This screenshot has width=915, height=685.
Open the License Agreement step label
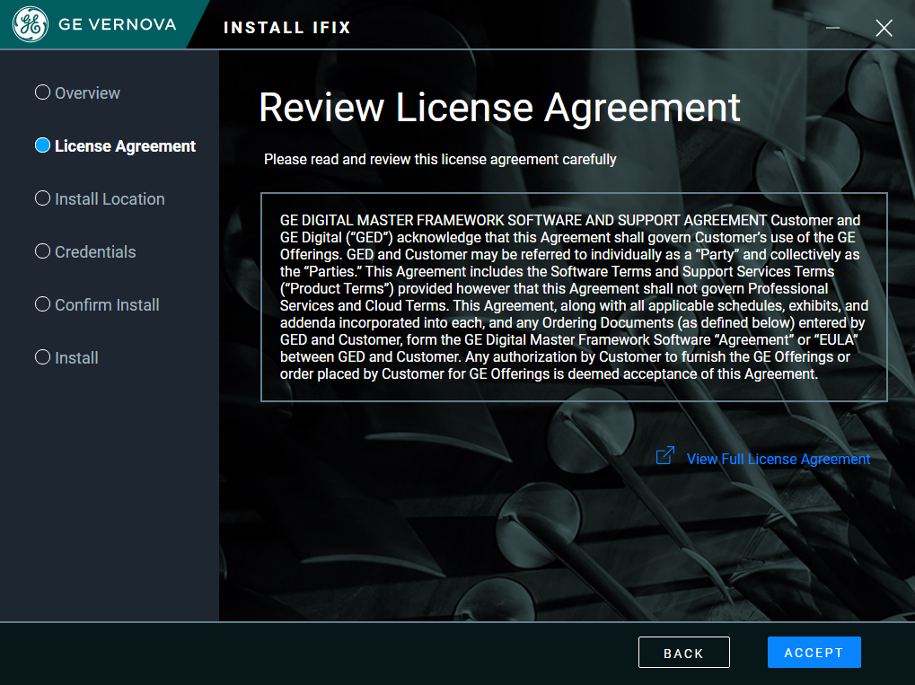126,146
